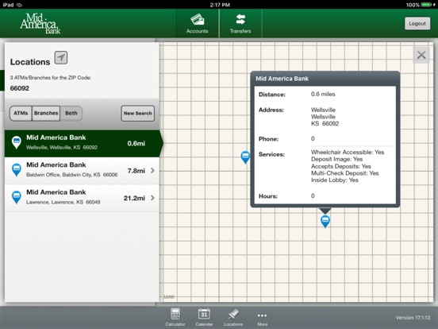Click the 21.2mi distance value
438x329 pixels.
134,198
